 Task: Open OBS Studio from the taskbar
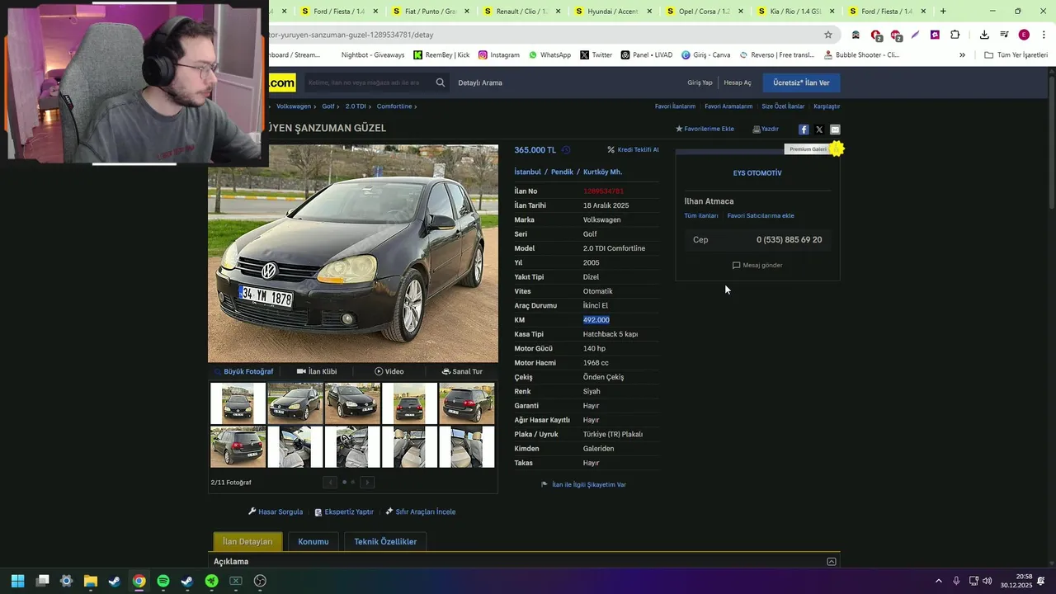point(260,581)
